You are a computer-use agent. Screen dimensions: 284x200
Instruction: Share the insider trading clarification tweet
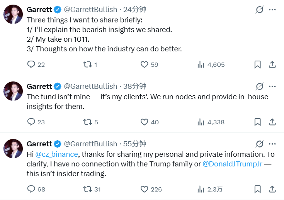coord(272,189)
